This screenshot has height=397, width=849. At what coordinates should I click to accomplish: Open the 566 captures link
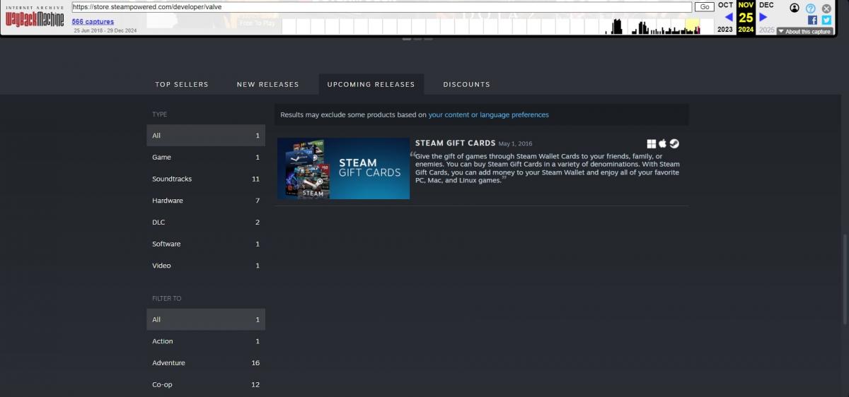coord(93,22)
